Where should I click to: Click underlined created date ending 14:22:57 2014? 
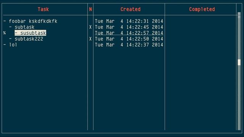[129, 33]
